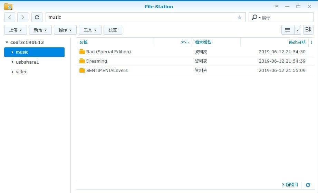Sort by 修改日期 column header
The height and width of the screenshot is (193, 318).
297,42
